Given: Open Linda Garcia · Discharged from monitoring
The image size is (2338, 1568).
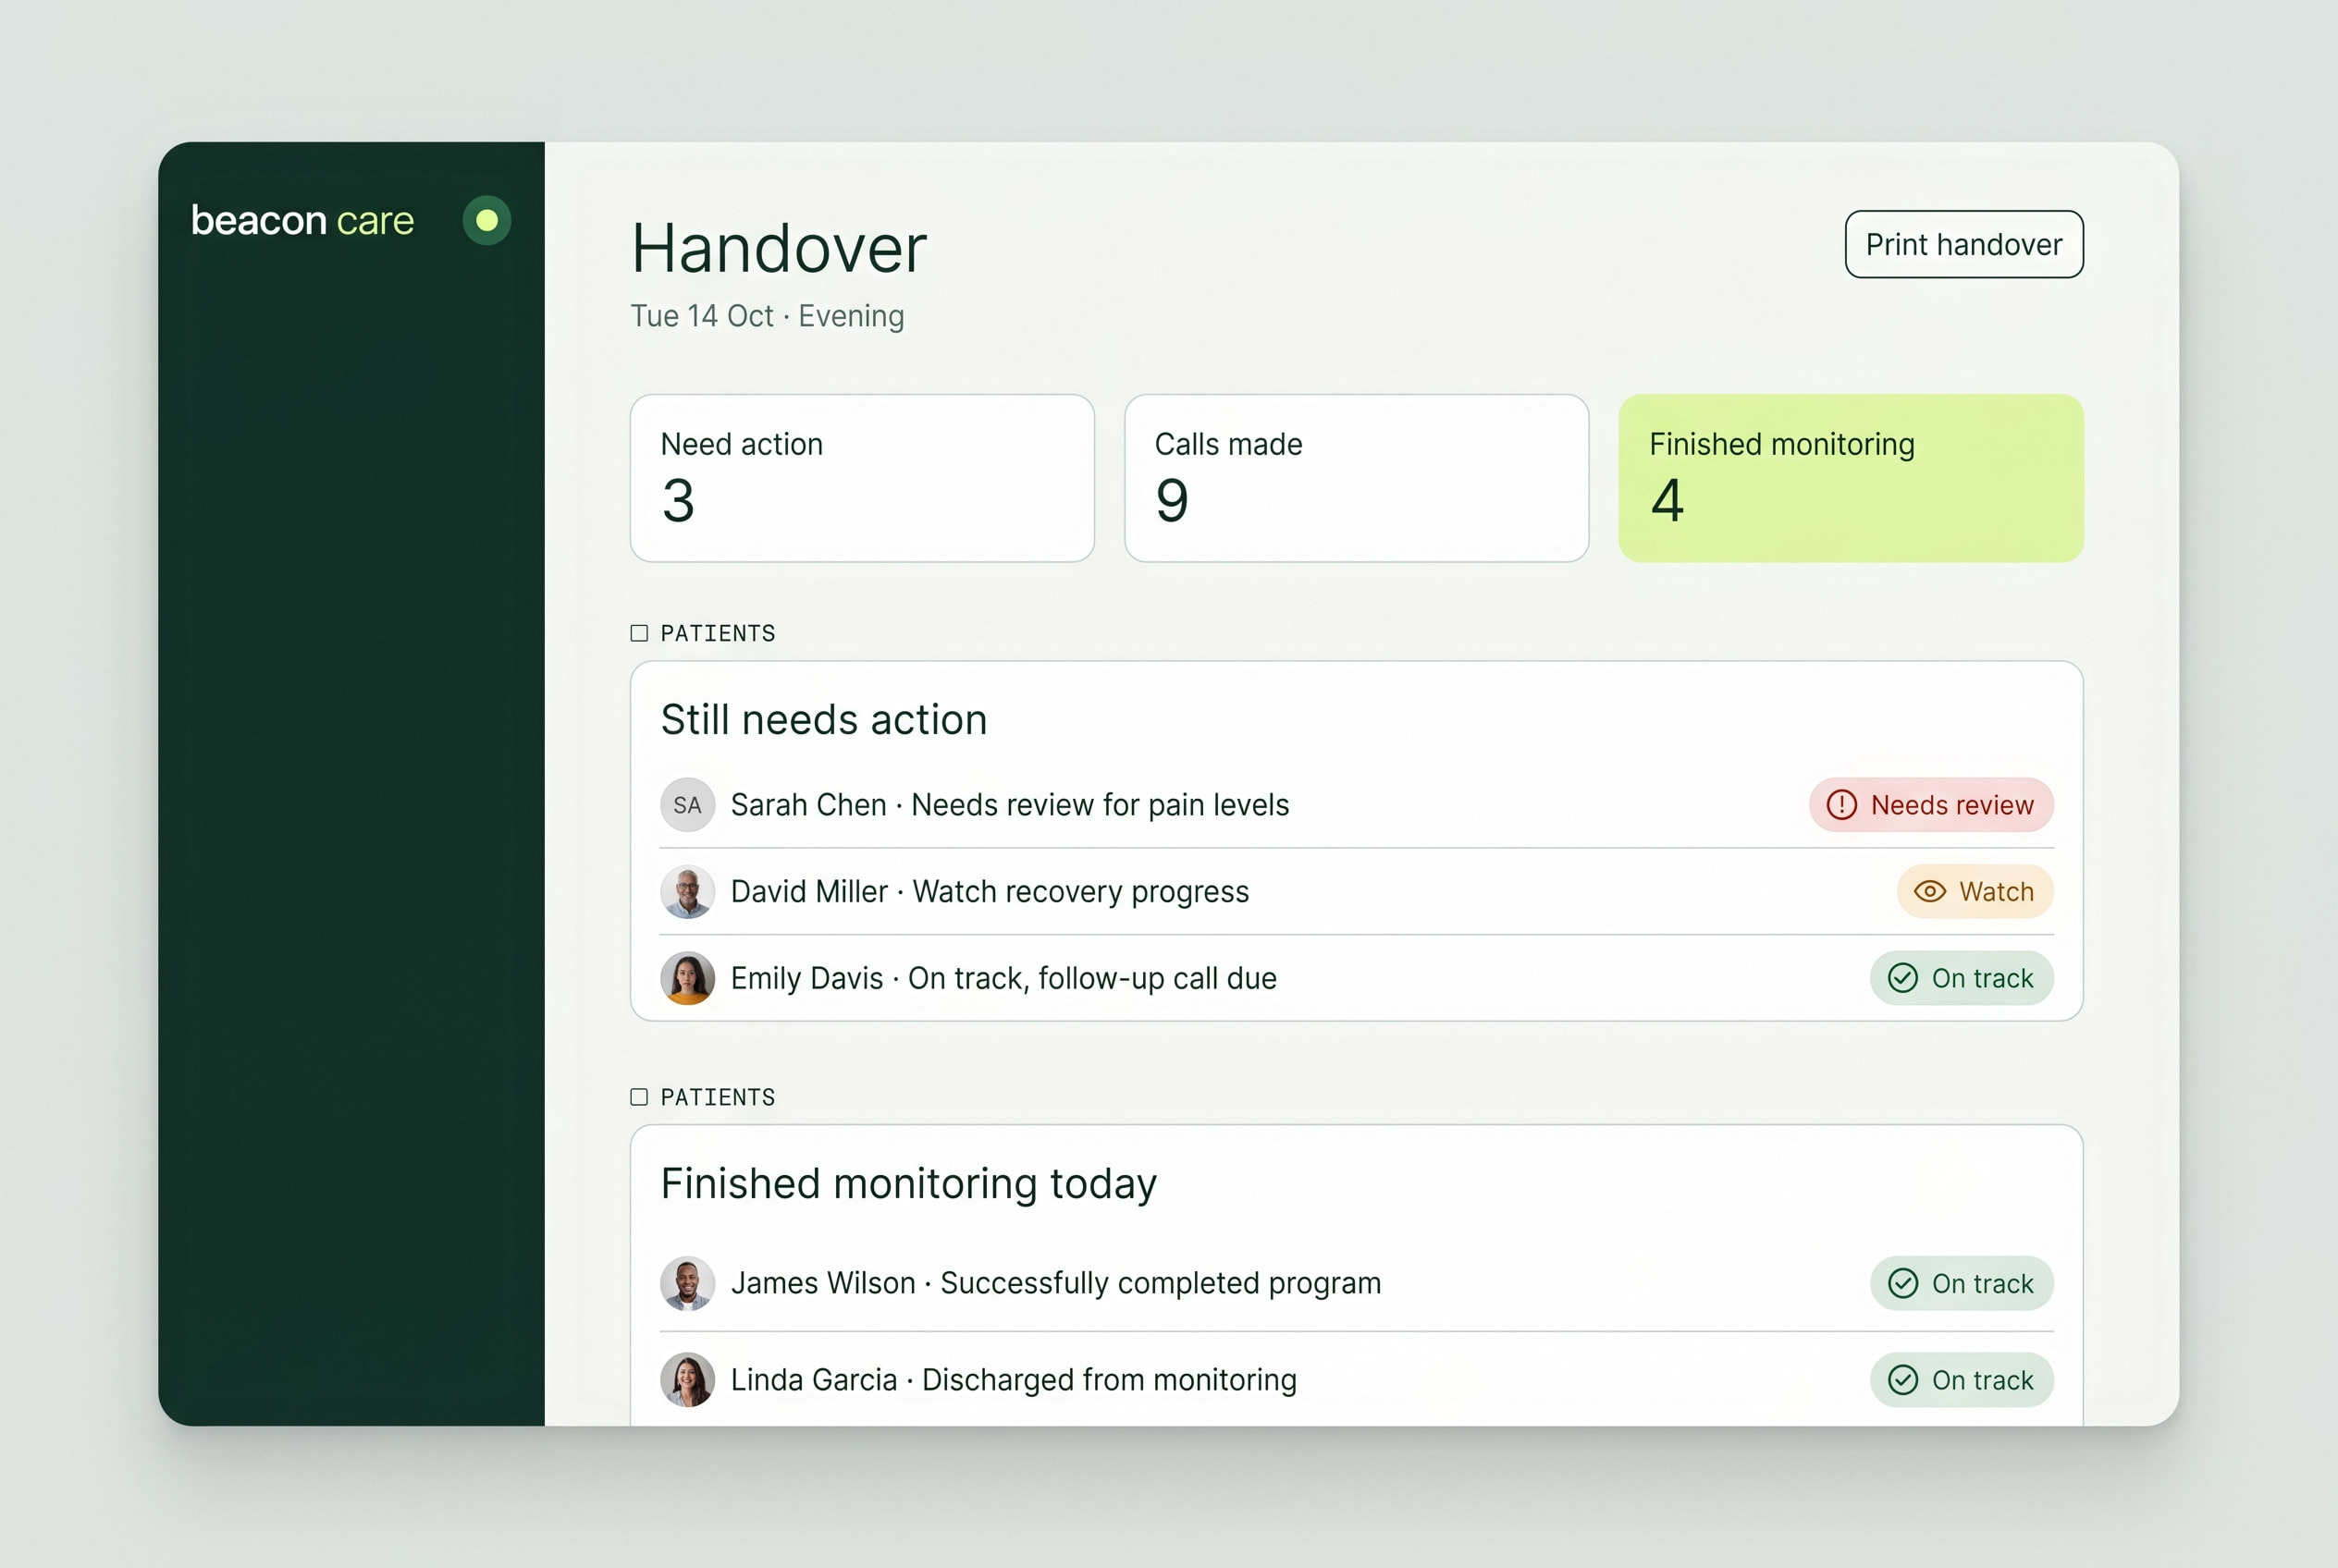Looking at the screenshot, I should pyautogui.click(x=1356, y=1380).
